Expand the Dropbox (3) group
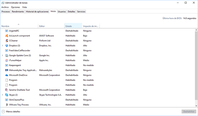198x116 pixels. pos(2,46)
